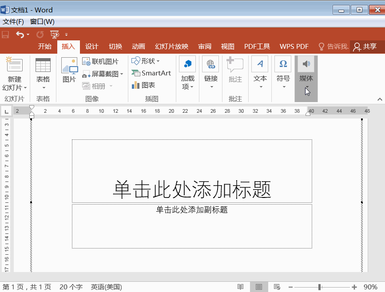Click the 批注 comment icon
Screen dimensions: 385x292
(235, 65)
